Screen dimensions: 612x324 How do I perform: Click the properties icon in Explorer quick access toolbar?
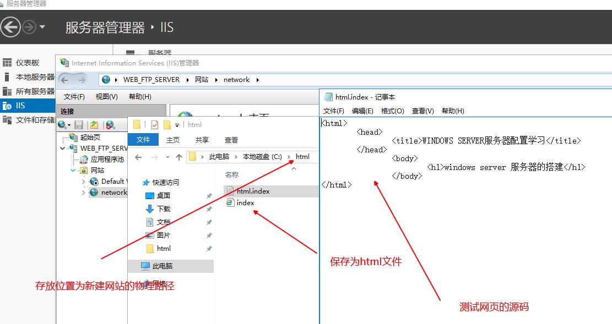tap(155, 125)
